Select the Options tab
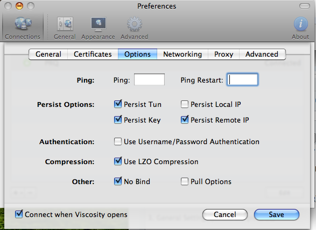This screenshot has height=230, width=316. tap(137, 54)
